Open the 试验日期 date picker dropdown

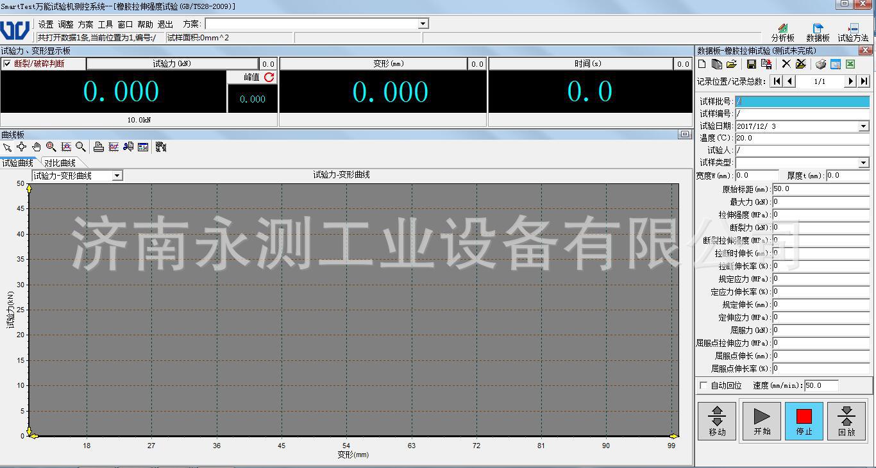[864, 126]
